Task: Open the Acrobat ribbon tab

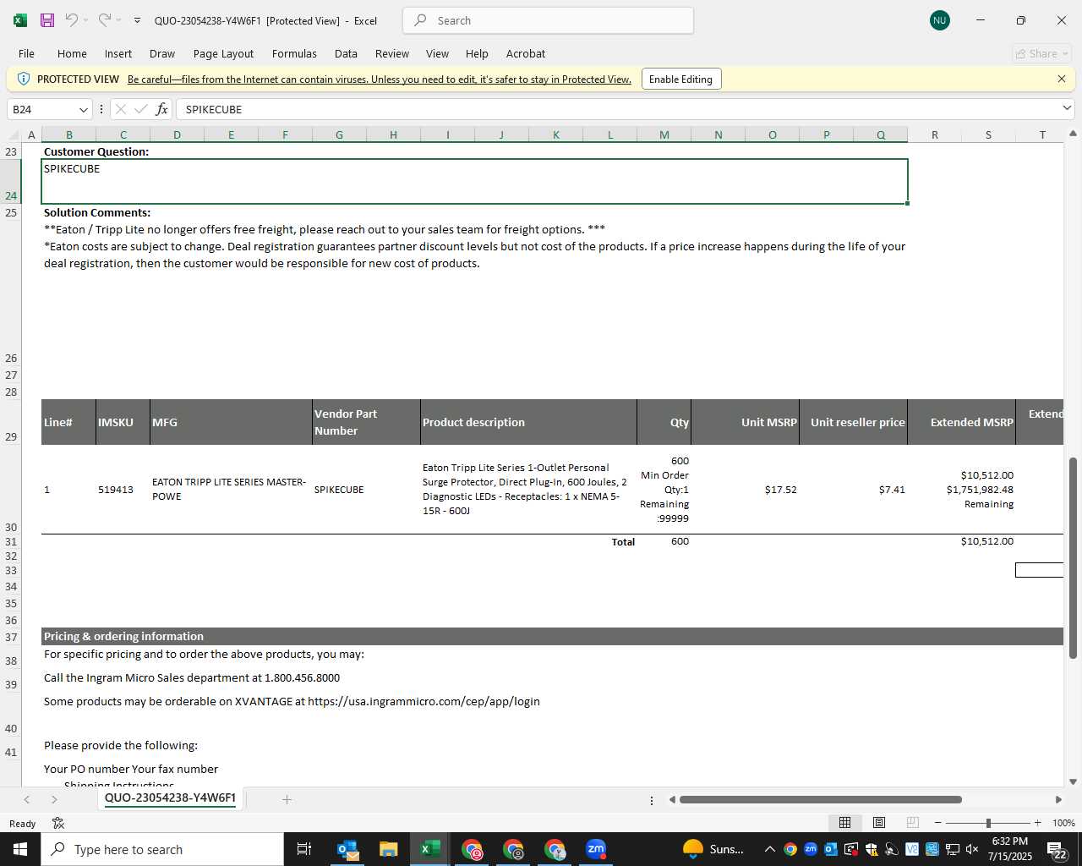Action: coord(526,53)
